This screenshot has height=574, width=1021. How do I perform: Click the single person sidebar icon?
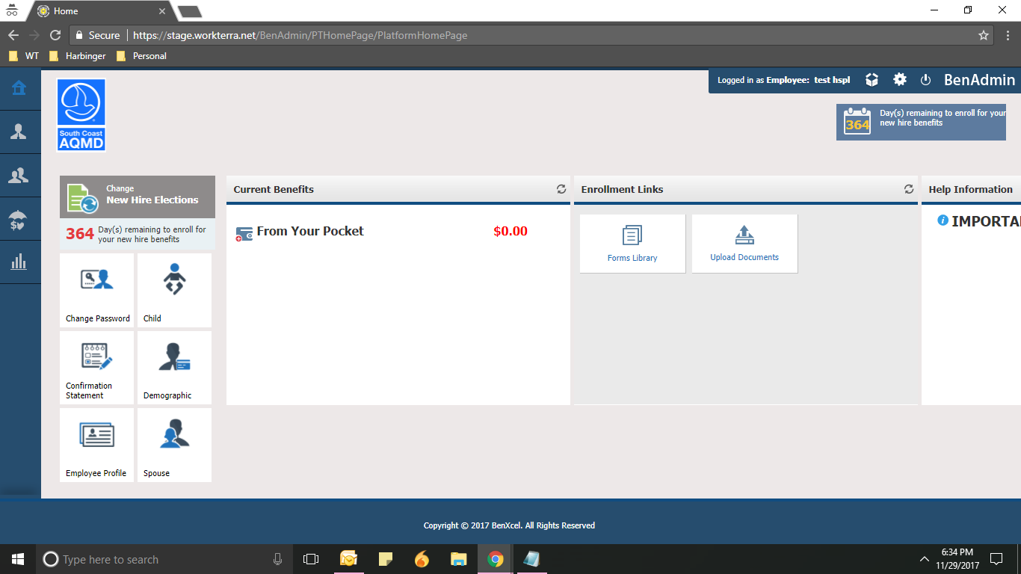click(x=19, y=132)
